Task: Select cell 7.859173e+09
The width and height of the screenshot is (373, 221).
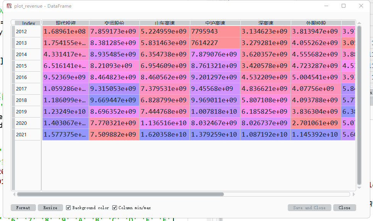Action: (114, 32)
